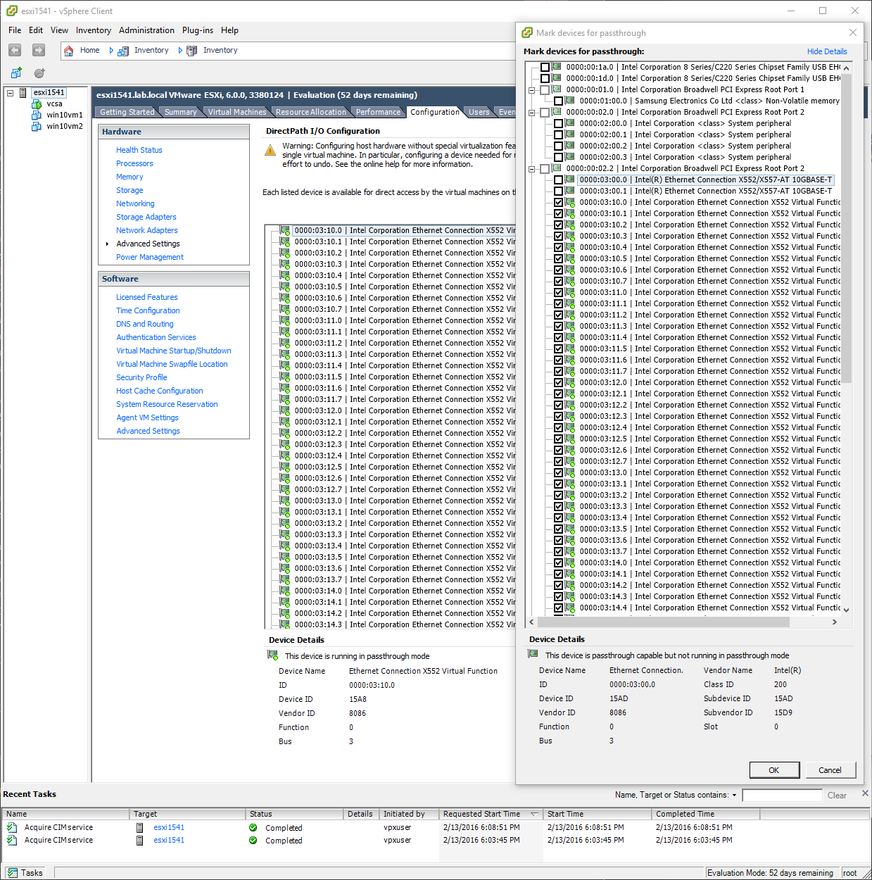Click the Clear filter link in Recent Tasks
The height and width of the screenshot is (880, 872).
click(837, 796)
